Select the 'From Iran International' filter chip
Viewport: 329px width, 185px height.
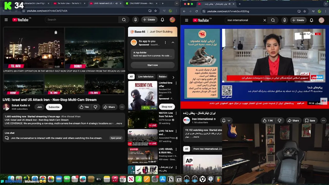207,149
